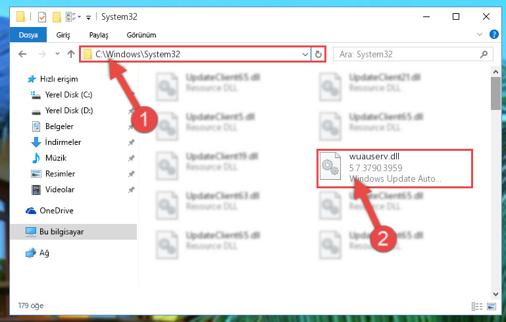Screen dimensions: 506x322
Task: Click the search magnifier icon
Action: click(x=484, y=54)
